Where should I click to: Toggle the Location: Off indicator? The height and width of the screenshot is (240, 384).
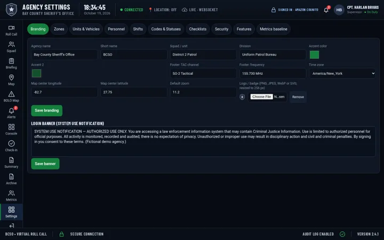163,10
